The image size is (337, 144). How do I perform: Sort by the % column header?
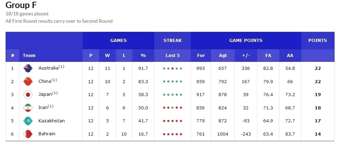click(x=143, y=55)
